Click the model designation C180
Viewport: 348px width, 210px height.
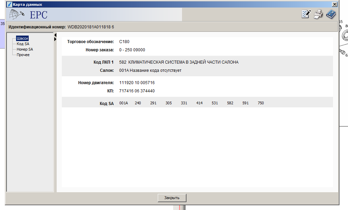[124, 42]
